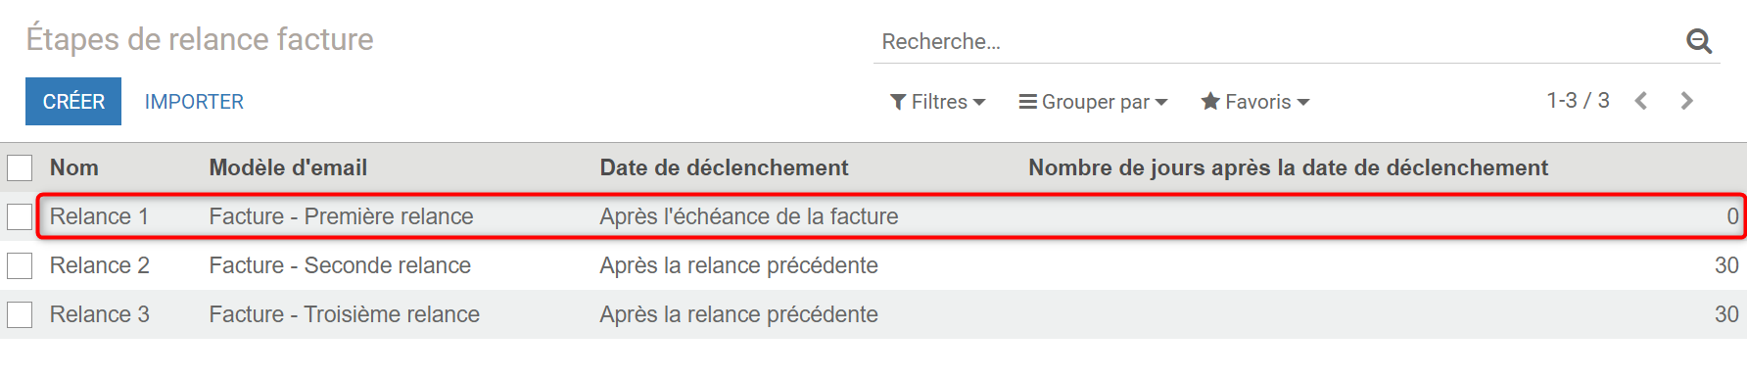Go to next page arrow
Screen dimensions: 1747x378
click(1686, 101)
